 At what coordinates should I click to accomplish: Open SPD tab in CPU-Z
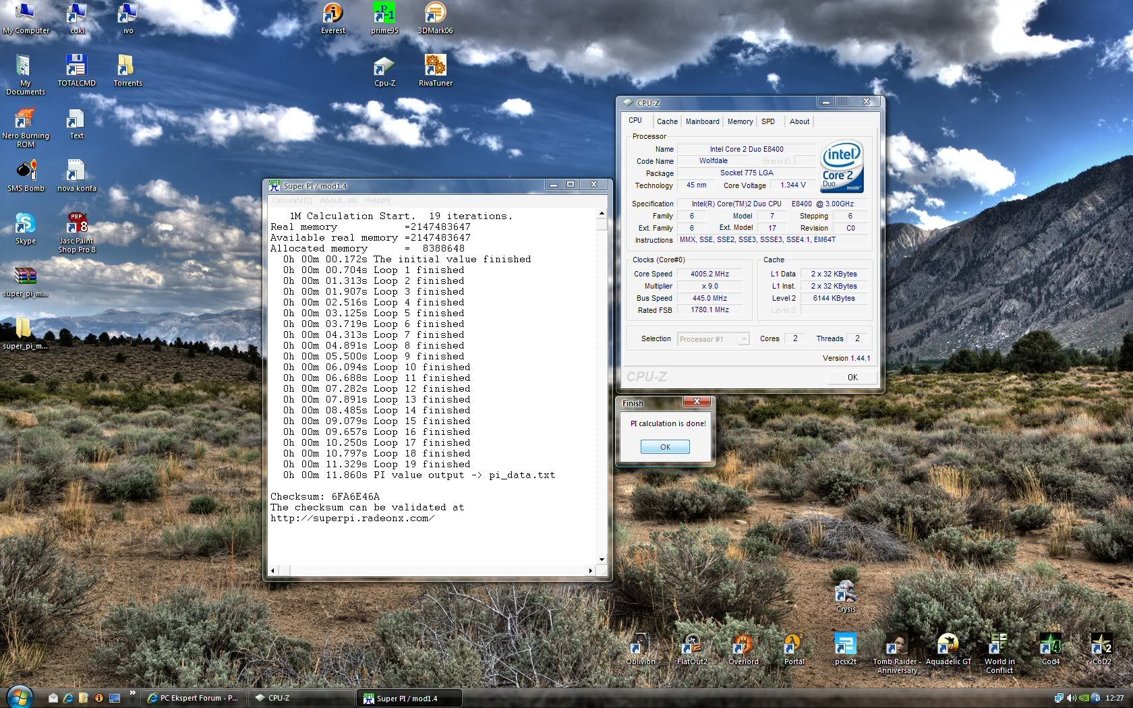(768, 121)
